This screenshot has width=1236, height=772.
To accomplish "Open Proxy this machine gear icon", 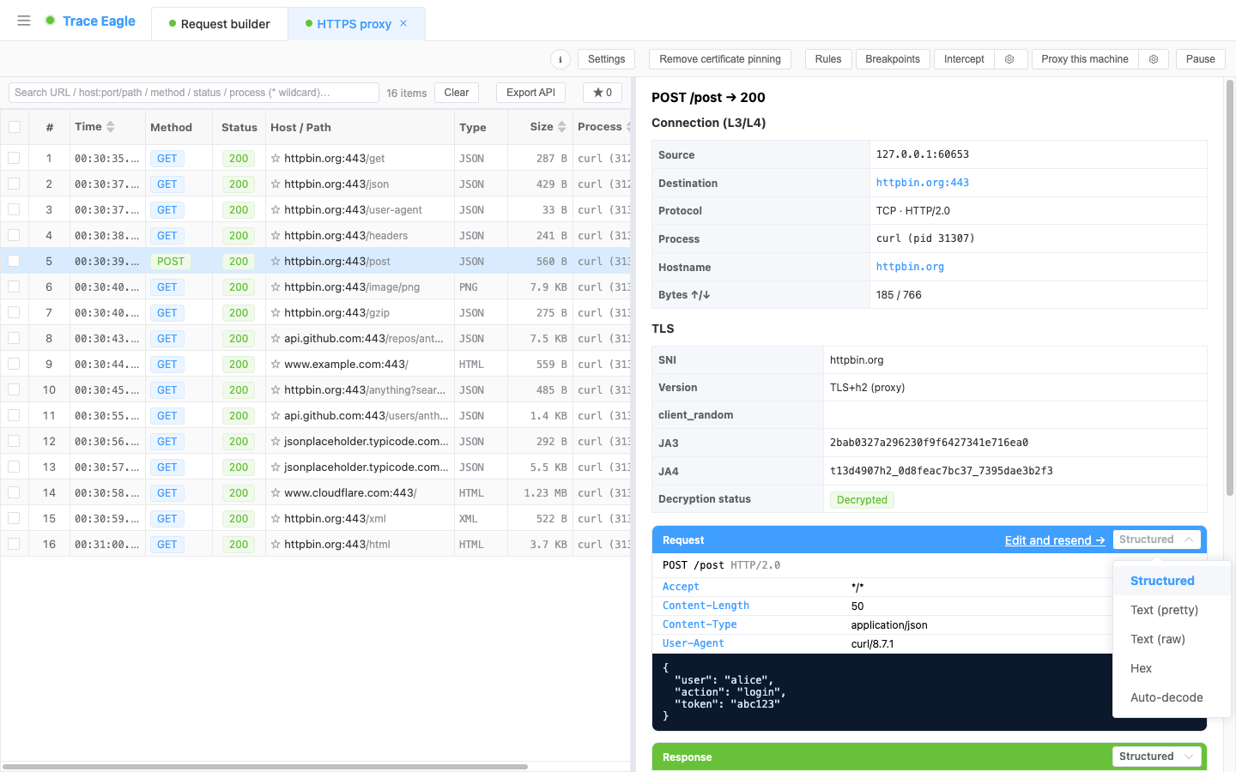I will 1154,59.
